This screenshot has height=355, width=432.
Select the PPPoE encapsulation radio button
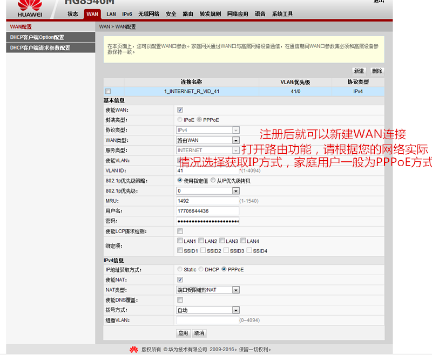199,119
